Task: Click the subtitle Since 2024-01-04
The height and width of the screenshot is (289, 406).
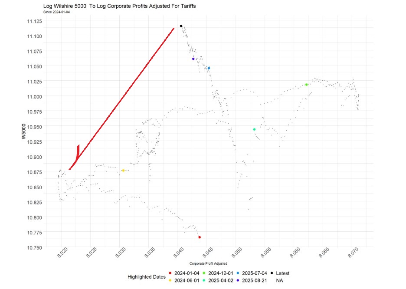Action: (x=56, y=12)
